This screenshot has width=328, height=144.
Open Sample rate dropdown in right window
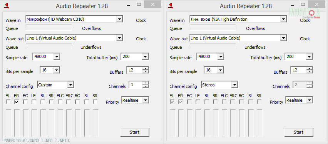pyautogui.click(x=221, y=56)
